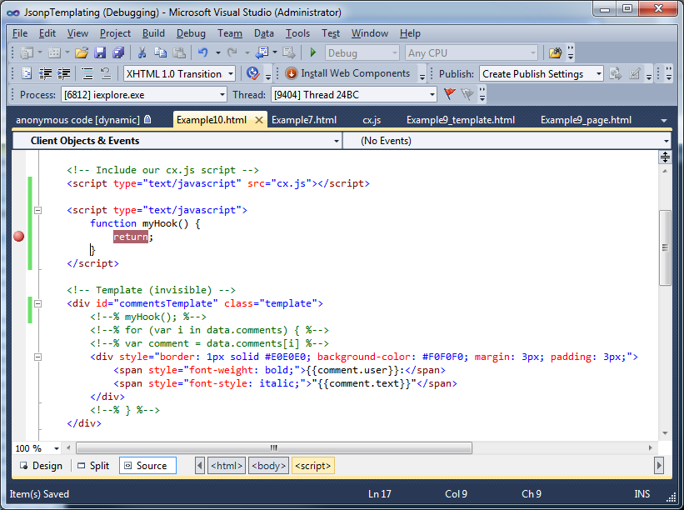The image size is (684, 510).
Task: Click the Paste clipboard icon
Action: pyautogui.click(x=179, y=52)
